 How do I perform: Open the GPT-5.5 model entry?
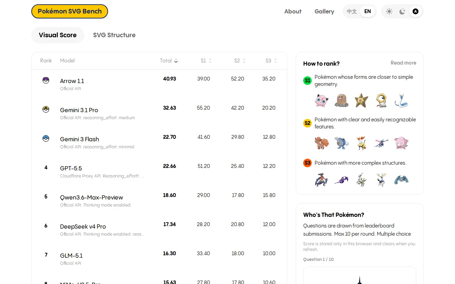tap(71, 168)
